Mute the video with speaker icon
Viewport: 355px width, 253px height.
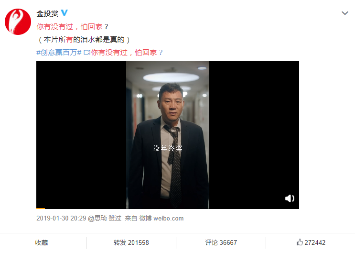(290, 198)
